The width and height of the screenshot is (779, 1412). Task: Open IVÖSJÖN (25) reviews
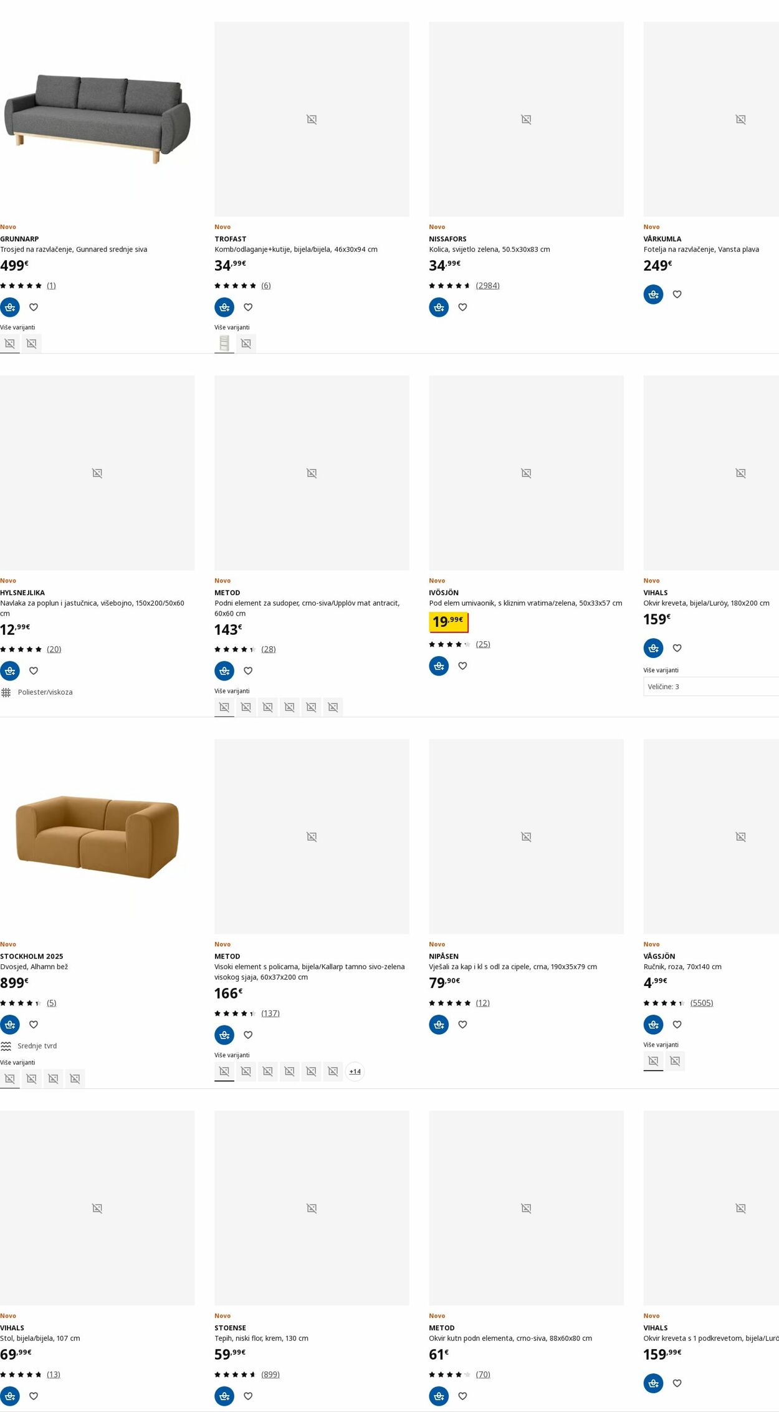coord(483,644)
